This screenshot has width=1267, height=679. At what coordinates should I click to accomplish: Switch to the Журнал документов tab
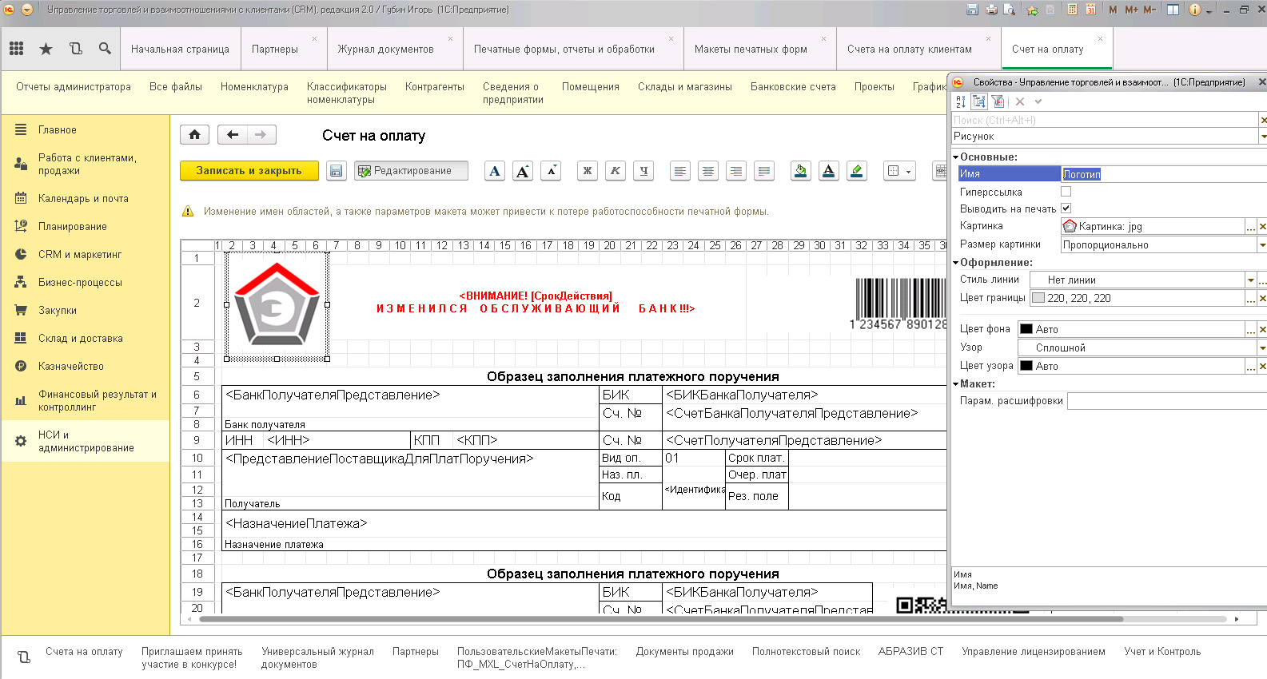pos(385,50)
